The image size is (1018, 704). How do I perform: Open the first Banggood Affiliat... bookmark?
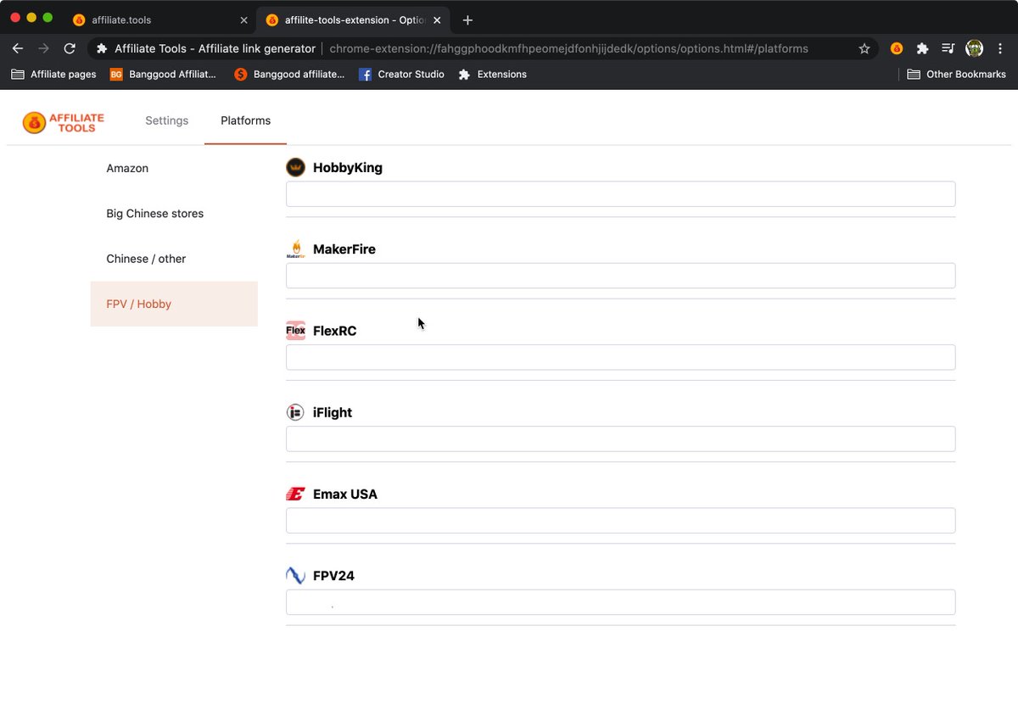coord(163,75)
